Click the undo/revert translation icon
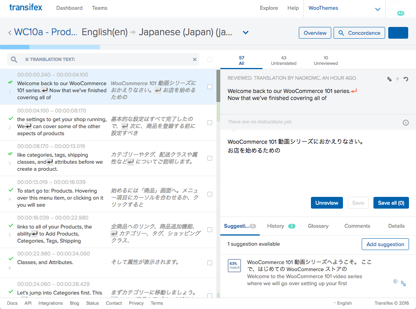Image resolution: width=416 pixels, height=309 pixels. click(x=406, y=79)
